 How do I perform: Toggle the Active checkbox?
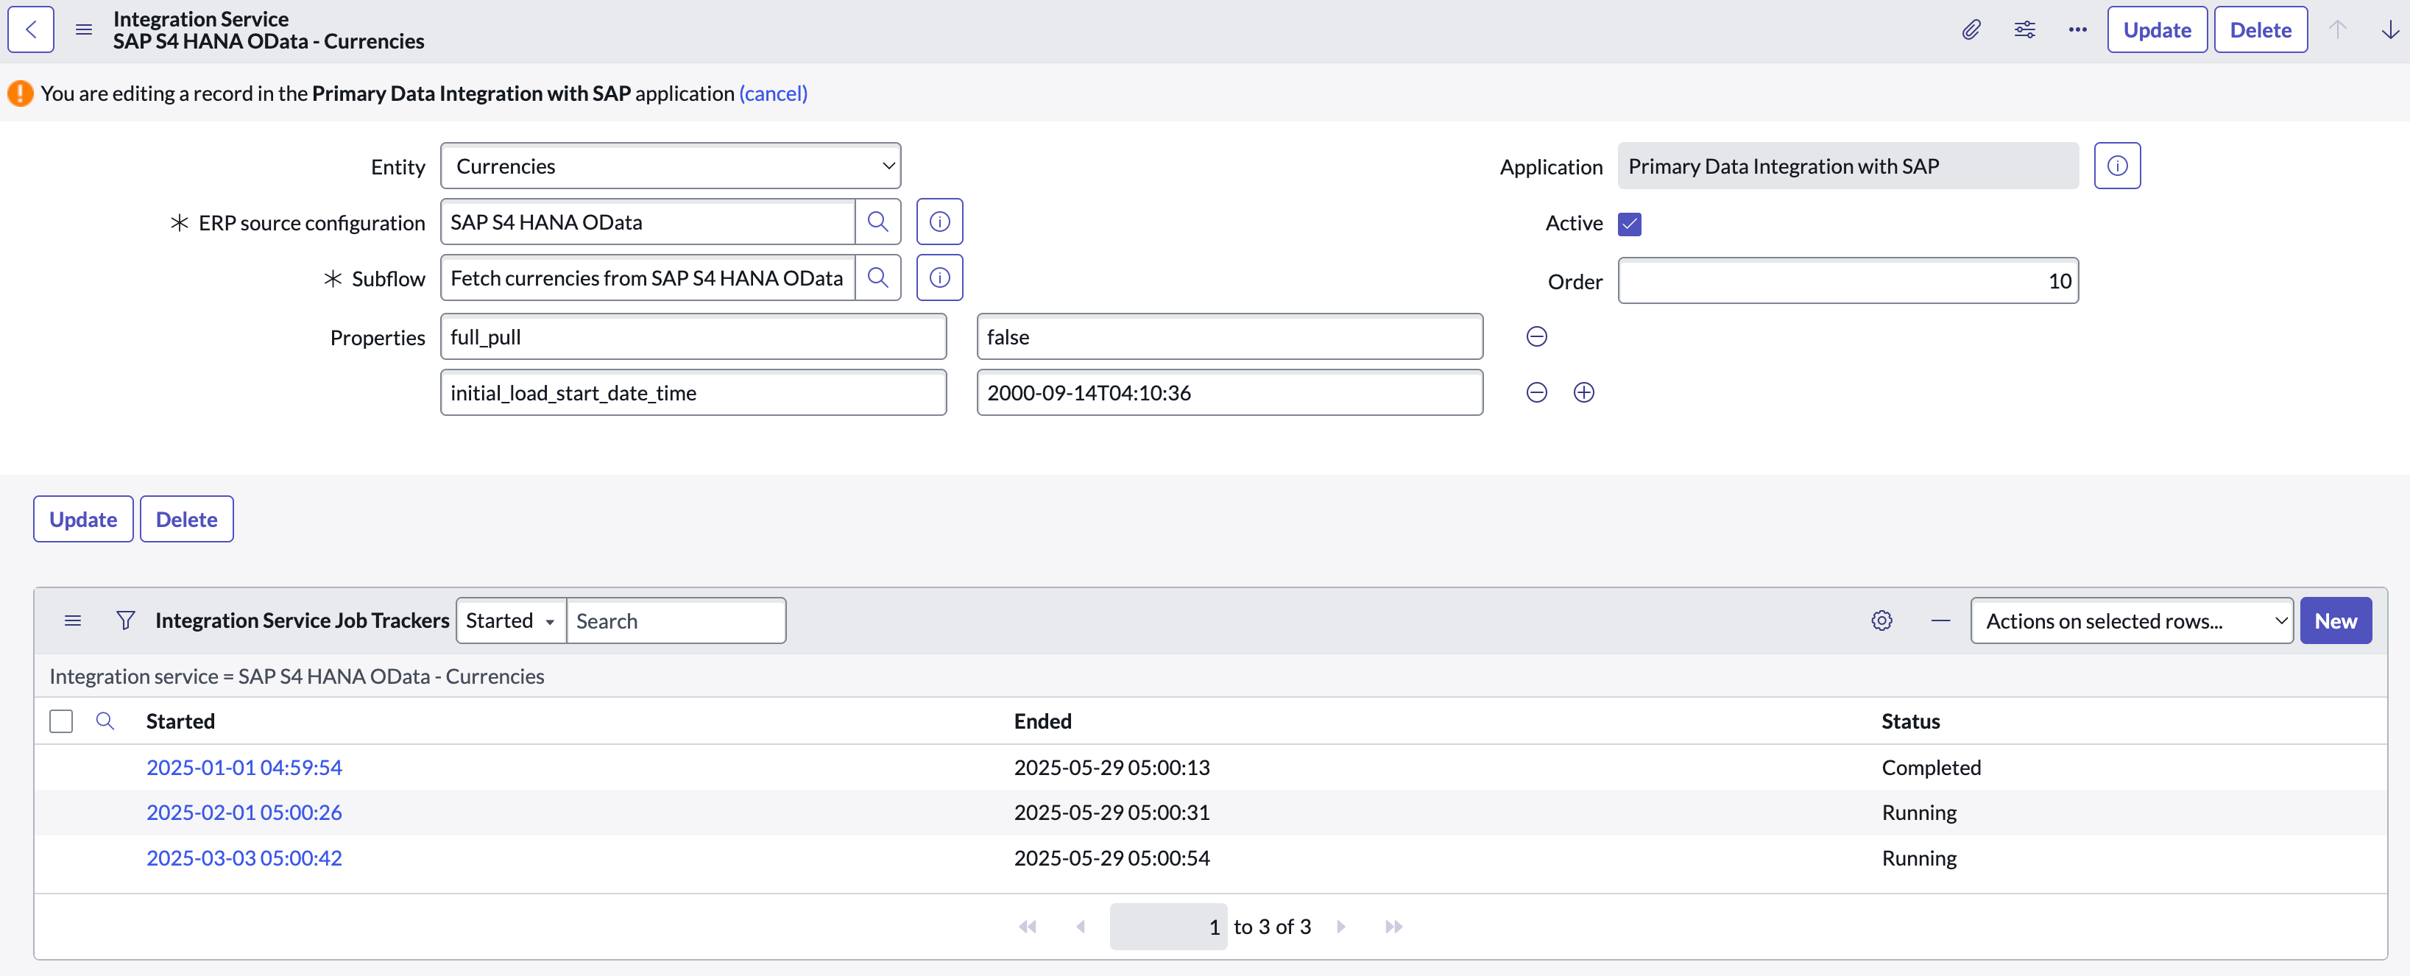[x=1629, y=224]
